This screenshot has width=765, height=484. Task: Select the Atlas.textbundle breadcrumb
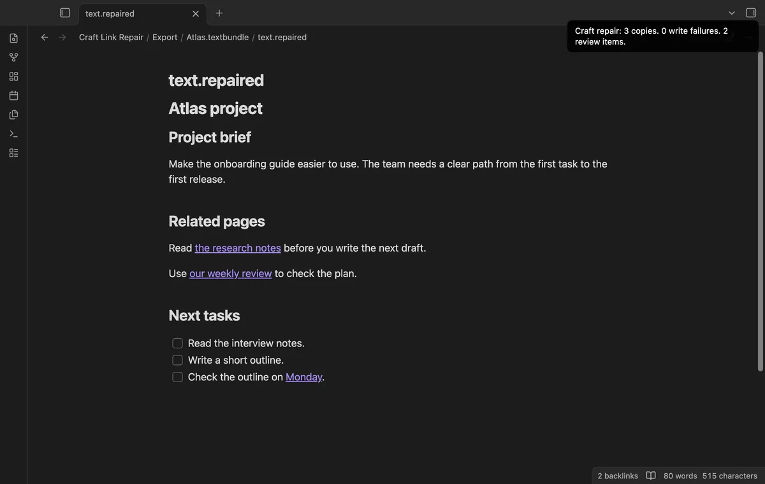217,38
